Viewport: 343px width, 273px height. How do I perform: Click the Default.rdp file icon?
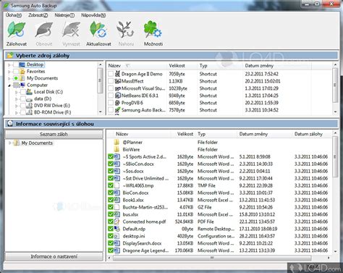(x=117, y=229)
